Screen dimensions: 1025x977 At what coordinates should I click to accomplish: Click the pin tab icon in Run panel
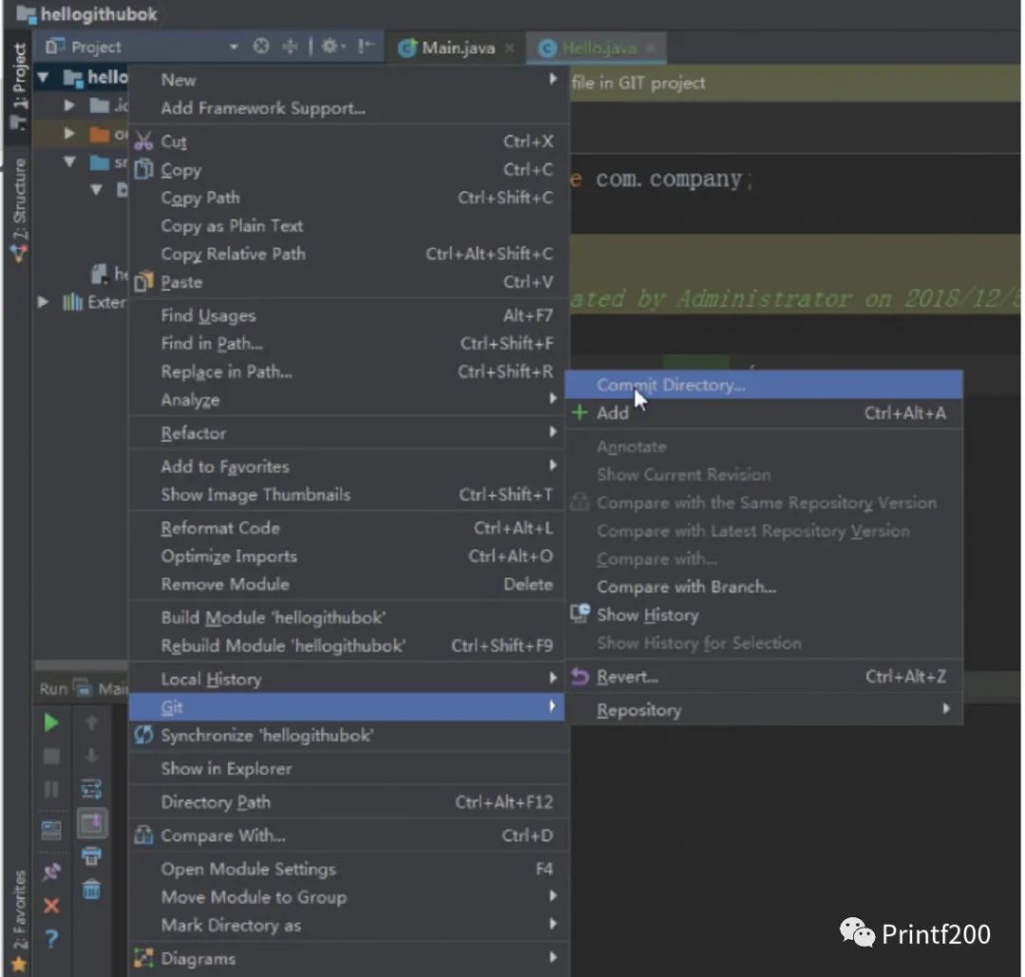coord(51,872)
